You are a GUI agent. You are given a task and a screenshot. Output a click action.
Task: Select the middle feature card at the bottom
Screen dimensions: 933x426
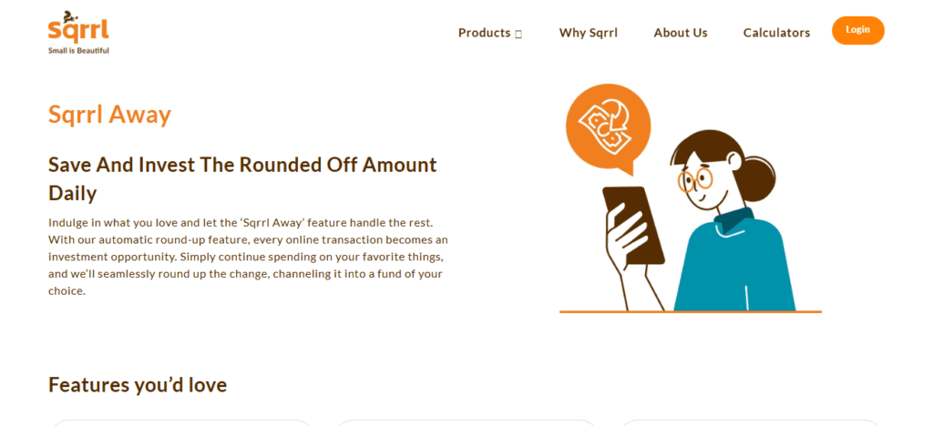[466, 422]
